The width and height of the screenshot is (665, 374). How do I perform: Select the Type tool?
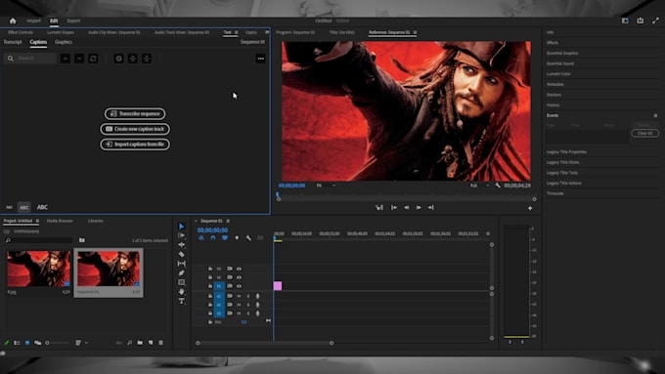pos(182,301)
